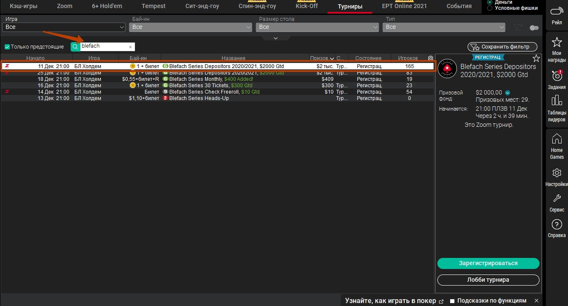Image resolution: width=568 pixels, height=306 pixels.
Task: Open the Бай-ин dropdown
Action: (x=191, y=27)
